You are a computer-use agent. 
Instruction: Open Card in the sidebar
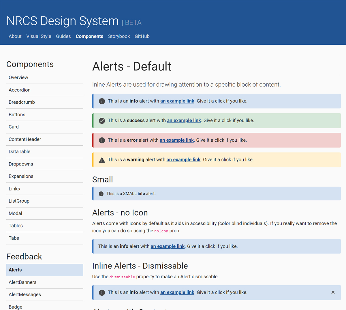(45, 127)
